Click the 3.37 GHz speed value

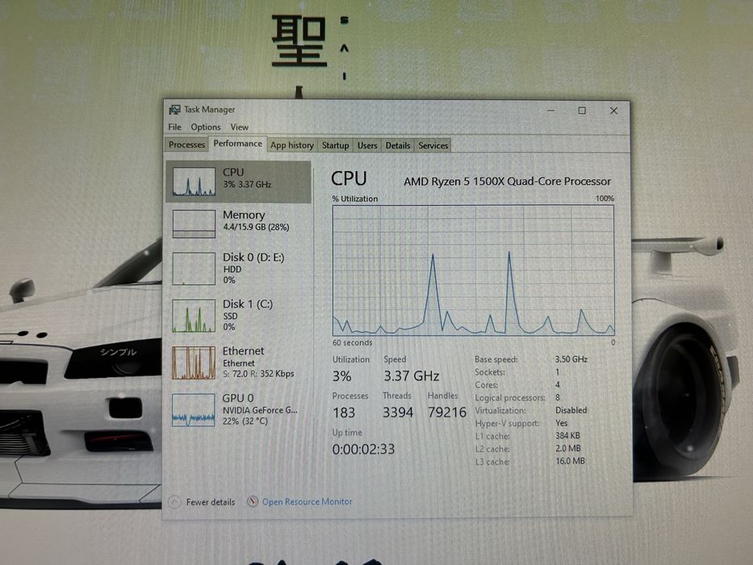(412, 376)
